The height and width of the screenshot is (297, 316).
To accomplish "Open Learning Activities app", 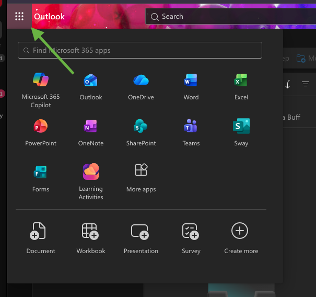I will tap(91, 181).
